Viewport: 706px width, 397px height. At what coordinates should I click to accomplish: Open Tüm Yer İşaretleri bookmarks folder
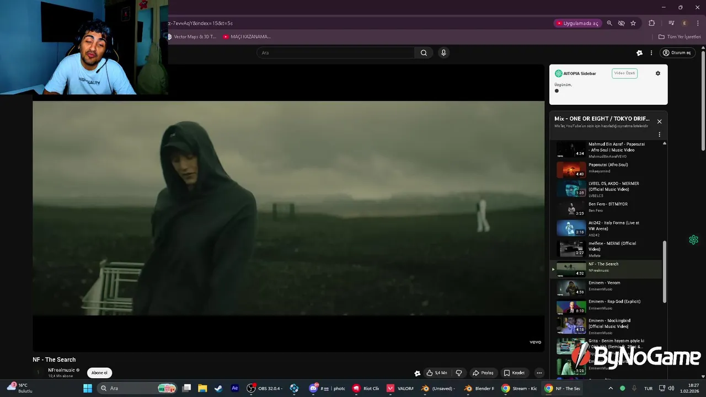[x=680, y=37]
